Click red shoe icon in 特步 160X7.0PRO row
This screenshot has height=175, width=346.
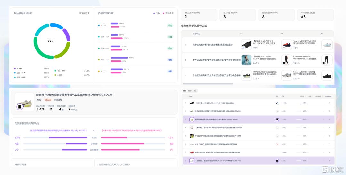tap(192, 152)
